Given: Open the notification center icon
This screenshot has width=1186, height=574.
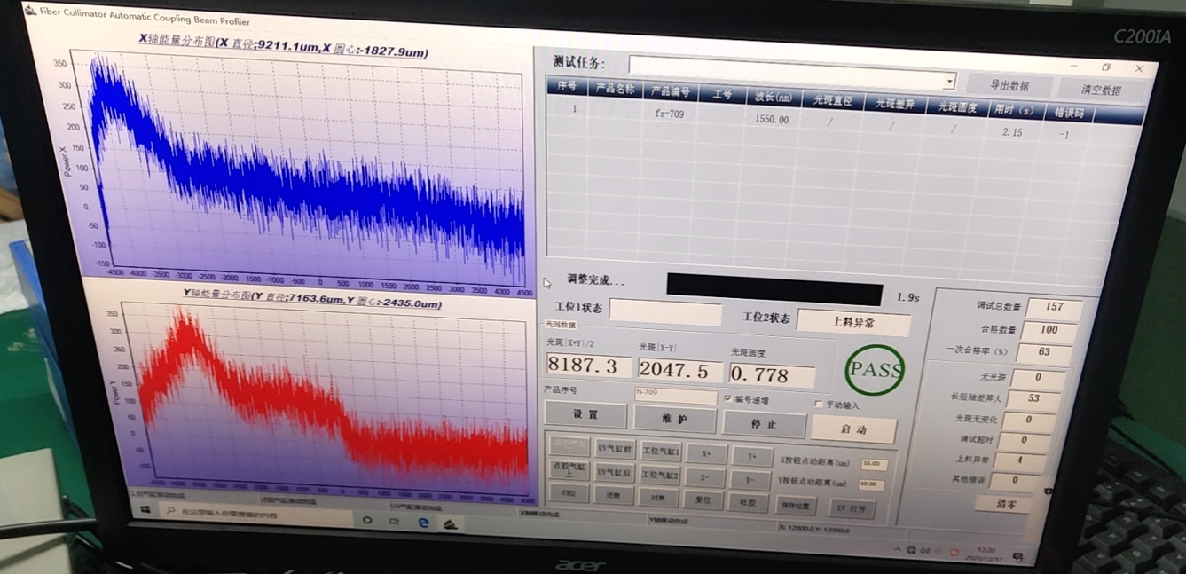Looking at the screenshot, I should 1018,556.
